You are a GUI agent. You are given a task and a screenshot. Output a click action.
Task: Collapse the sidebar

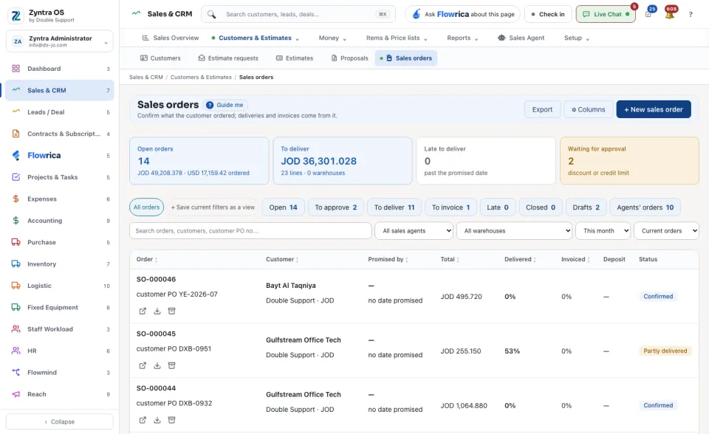[x=60, y=421]
